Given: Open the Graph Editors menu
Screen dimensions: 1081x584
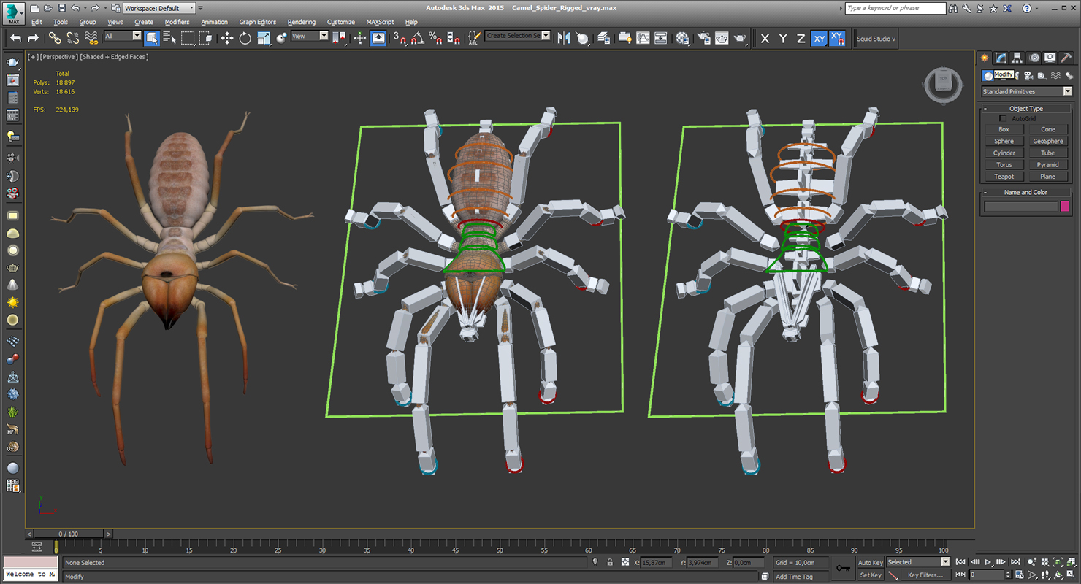Looking at the screenshot, I should [x=258, y=22].
